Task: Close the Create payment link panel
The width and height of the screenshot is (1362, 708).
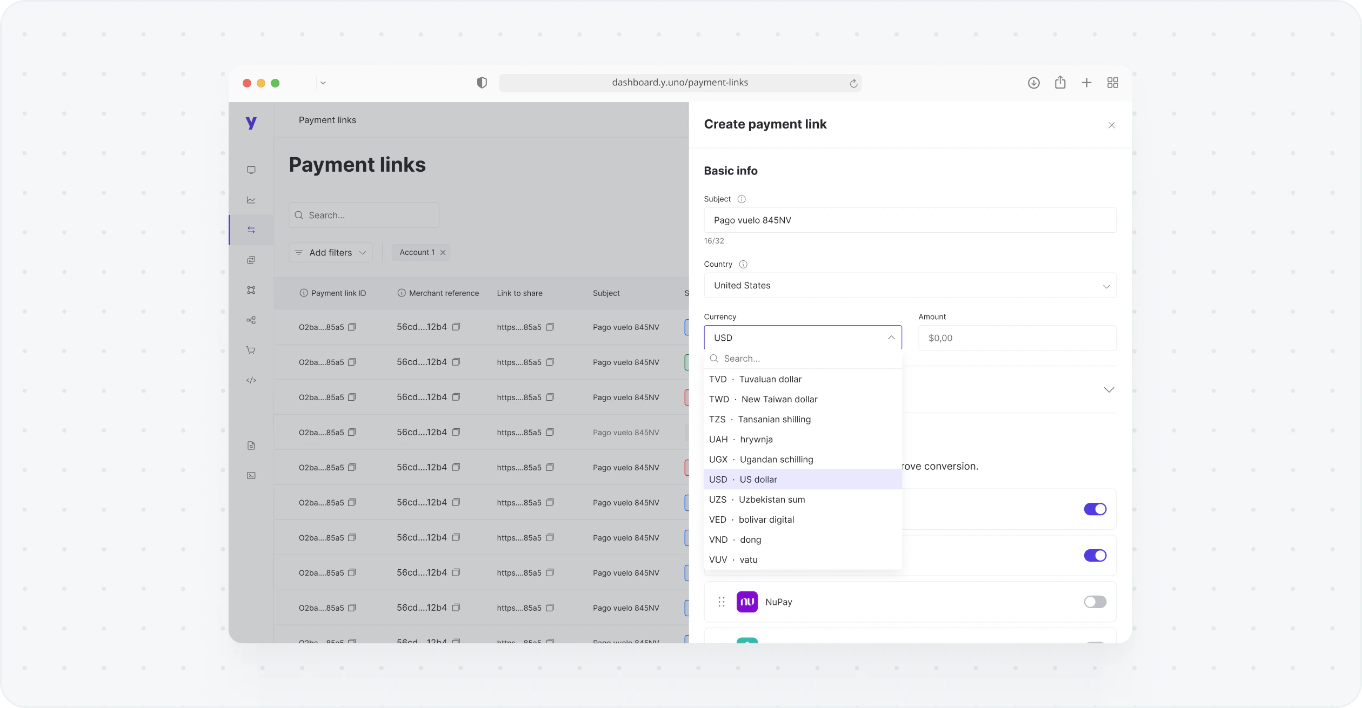Action: pyautogui.click(x=1111, y=125)
